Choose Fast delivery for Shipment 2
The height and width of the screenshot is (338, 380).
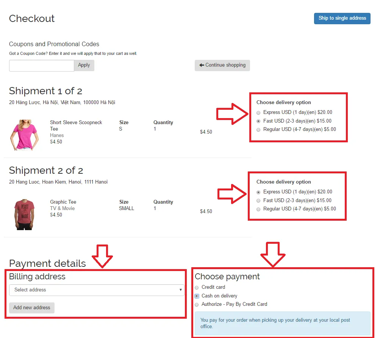(x=258, y=201)
